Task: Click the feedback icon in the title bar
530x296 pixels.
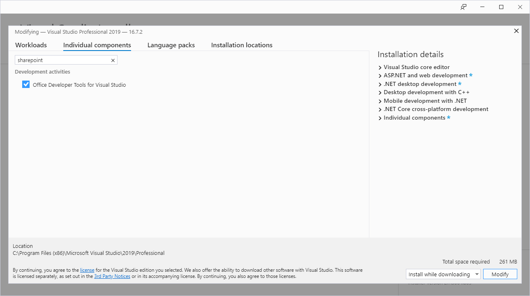Action: pos(463,7)
